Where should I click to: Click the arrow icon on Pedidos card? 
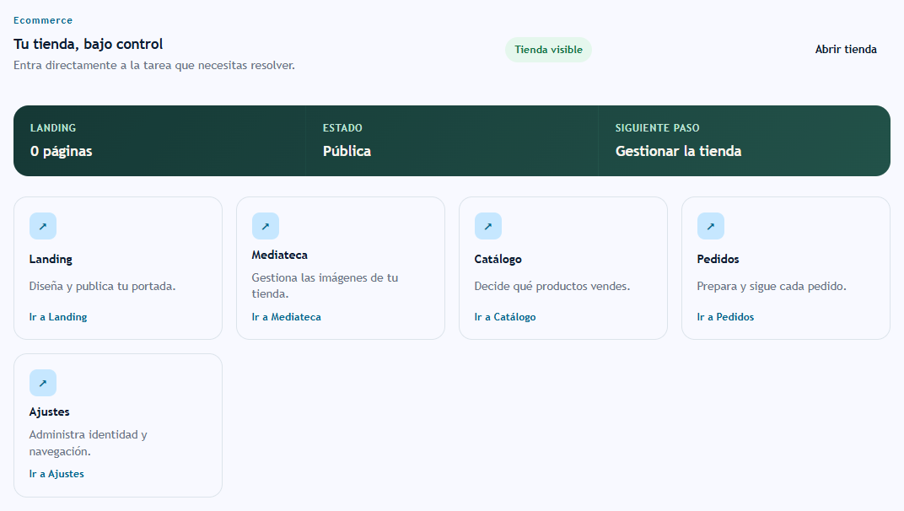pos(710,226)
